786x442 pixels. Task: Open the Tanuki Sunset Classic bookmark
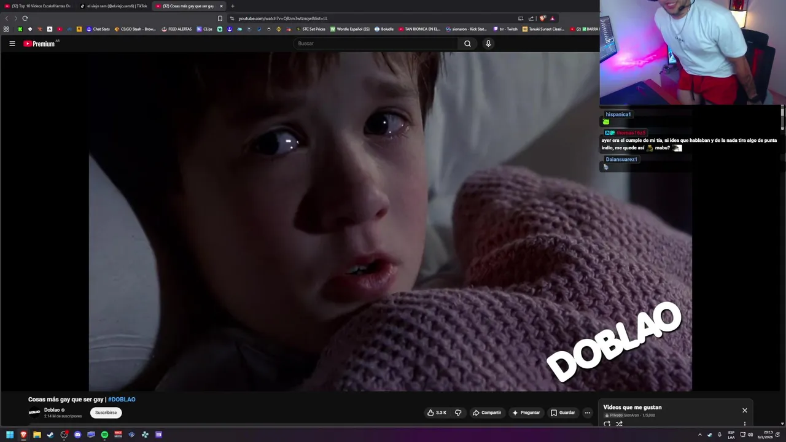(543, 29)
